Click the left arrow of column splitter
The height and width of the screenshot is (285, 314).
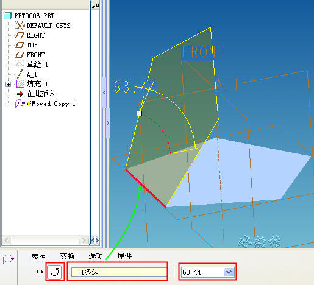coord(93,241)
